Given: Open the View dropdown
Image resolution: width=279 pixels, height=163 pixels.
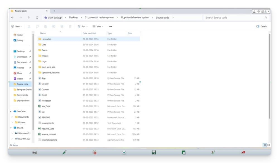Looking at the screenshot, I should coord(98,26).
